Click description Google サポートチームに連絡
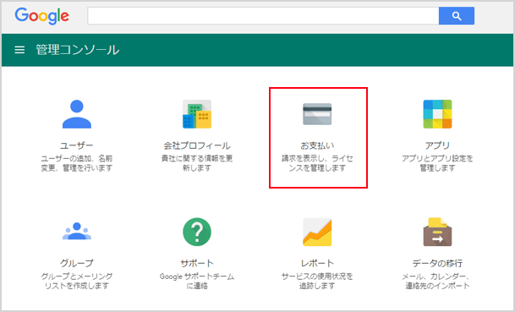 (197, 281)
